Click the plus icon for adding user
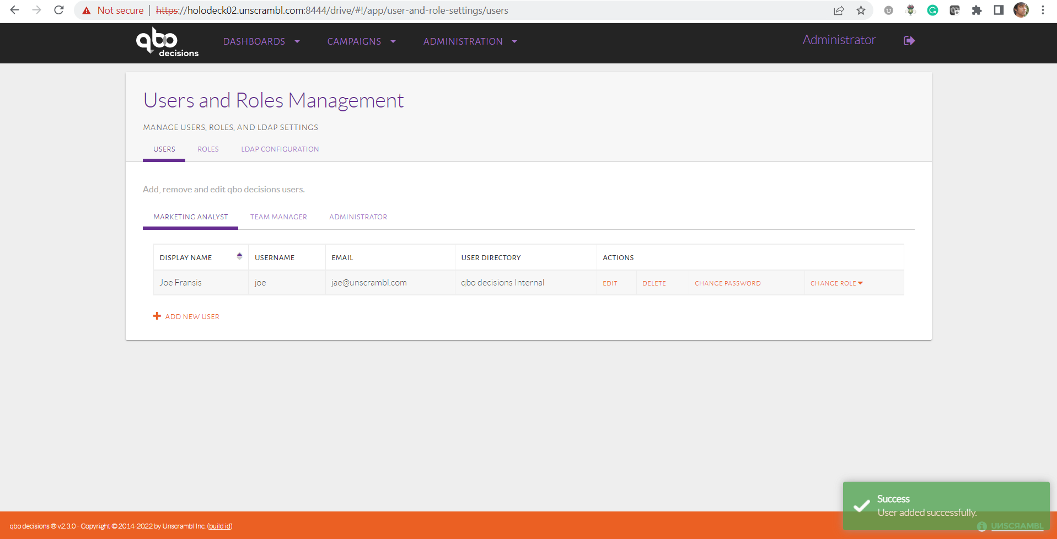 coord(157,316)
